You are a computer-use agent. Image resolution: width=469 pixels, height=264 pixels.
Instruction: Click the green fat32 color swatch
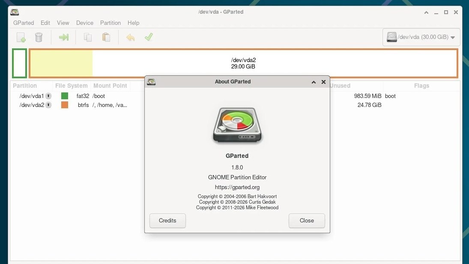click(65, 96)
